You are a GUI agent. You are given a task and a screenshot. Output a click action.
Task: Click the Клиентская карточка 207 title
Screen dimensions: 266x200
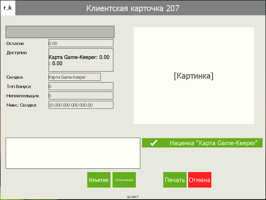(x=133, y=8)
